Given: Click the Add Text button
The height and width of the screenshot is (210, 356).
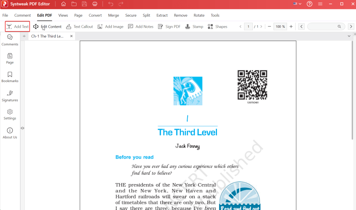Looking at the screenshot, I should [17, 27].
